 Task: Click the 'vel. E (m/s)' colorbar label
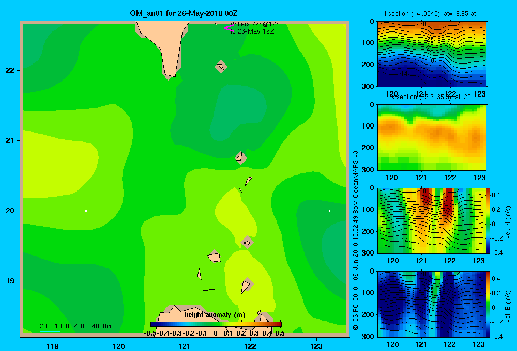pos(508,306)
